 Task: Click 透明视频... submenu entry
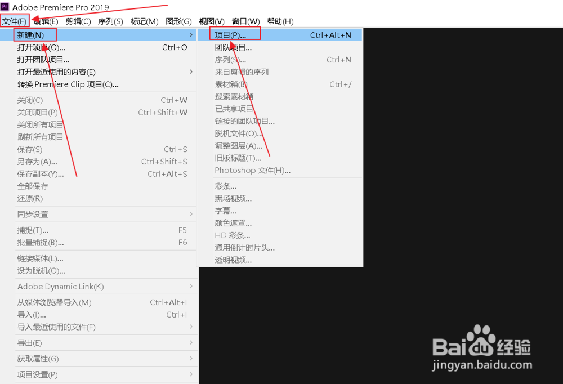pyautogui.click(x=280, y=260)
